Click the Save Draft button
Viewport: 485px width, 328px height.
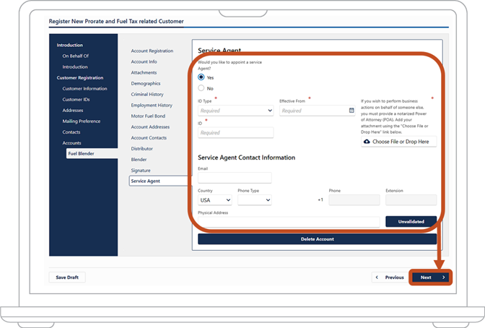[x=67, y=277]
